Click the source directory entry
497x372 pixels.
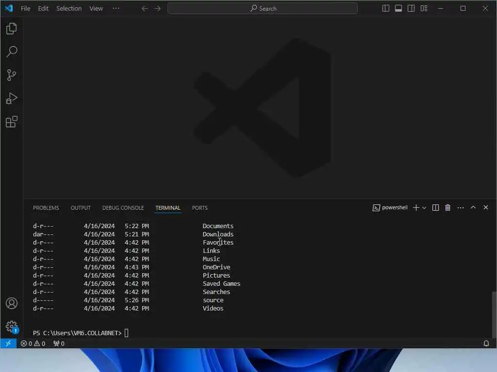(213, 300)
